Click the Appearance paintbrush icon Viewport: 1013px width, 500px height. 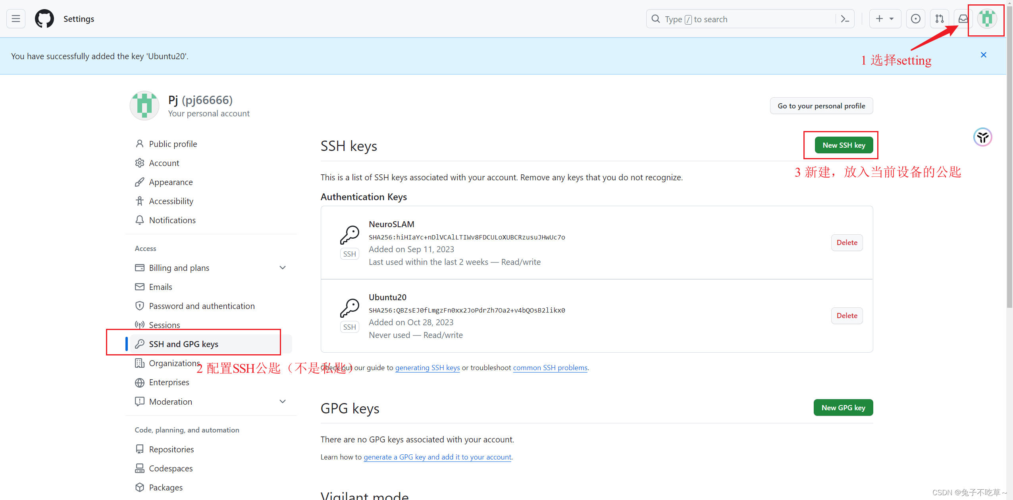140,182
